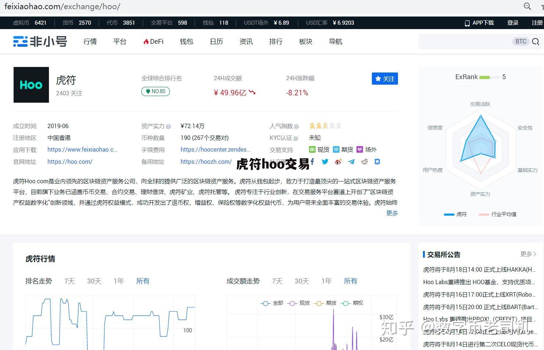Select the 非小号 logo icon
The image size is (544, 350).
coord(21,41)
